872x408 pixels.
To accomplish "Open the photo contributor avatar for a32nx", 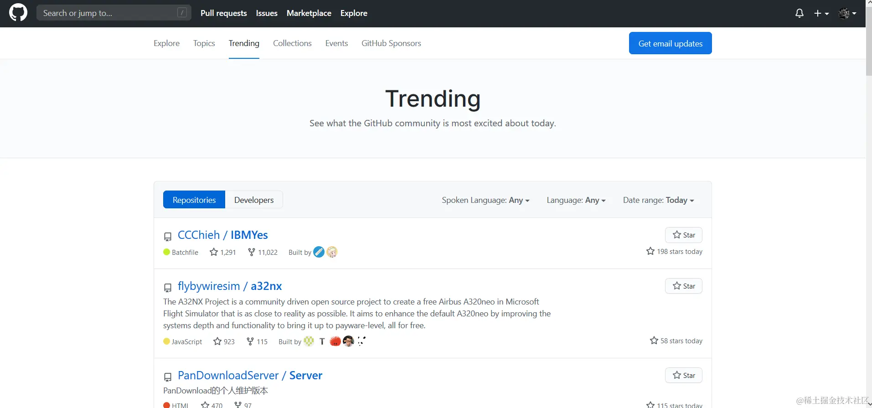I will [348, 341].
